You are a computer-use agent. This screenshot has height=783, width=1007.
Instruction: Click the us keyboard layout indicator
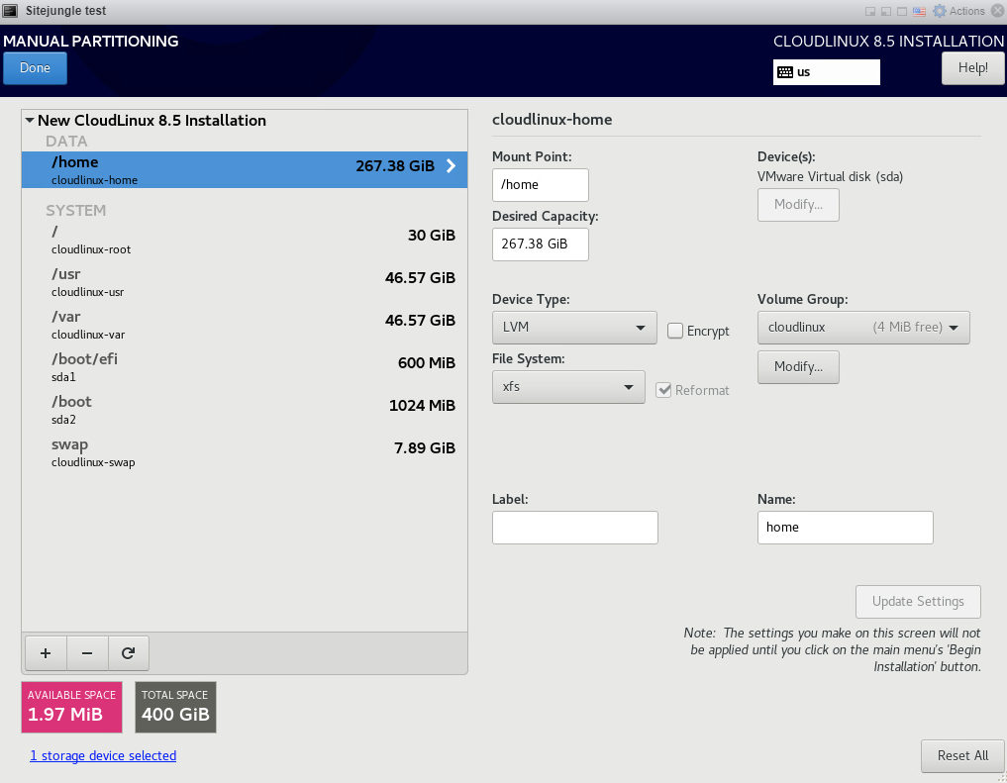pyautogui.click(x=827, y=72)
